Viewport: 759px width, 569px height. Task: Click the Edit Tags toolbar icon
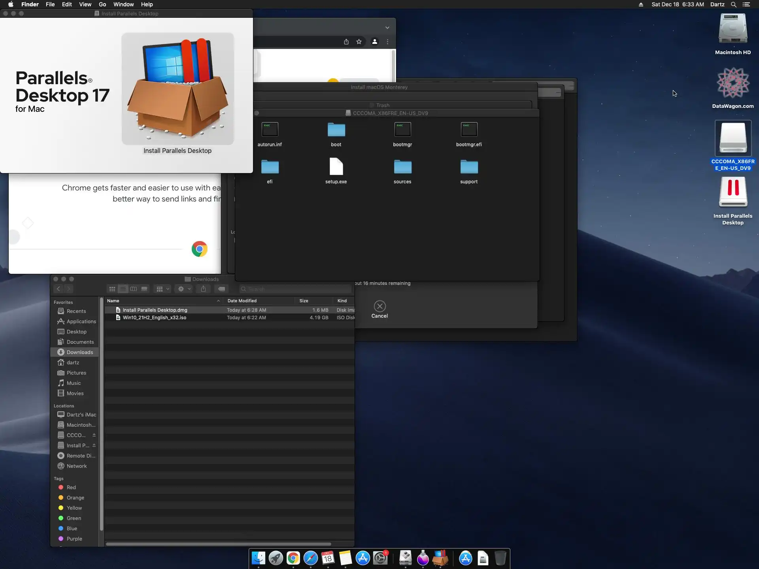(221, 289)
